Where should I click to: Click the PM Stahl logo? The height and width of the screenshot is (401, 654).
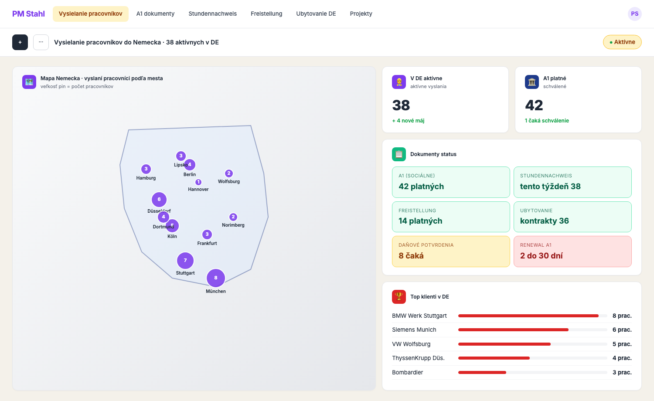click(28, 14)
